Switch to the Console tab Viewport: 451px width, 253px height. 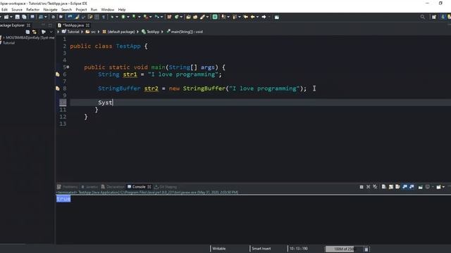pyautogui.click(x=138, y=187)
